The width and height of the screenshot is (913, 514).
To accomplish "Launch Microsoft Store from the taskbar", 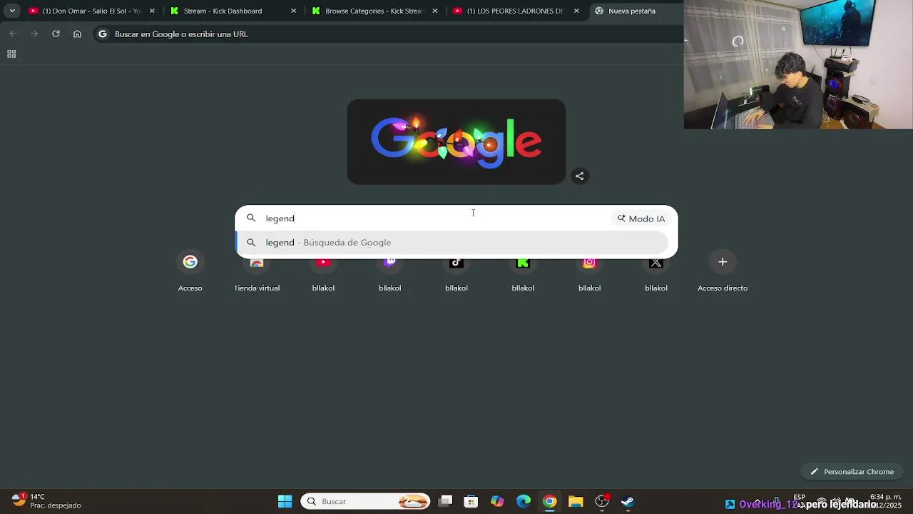I will point(471,501).
